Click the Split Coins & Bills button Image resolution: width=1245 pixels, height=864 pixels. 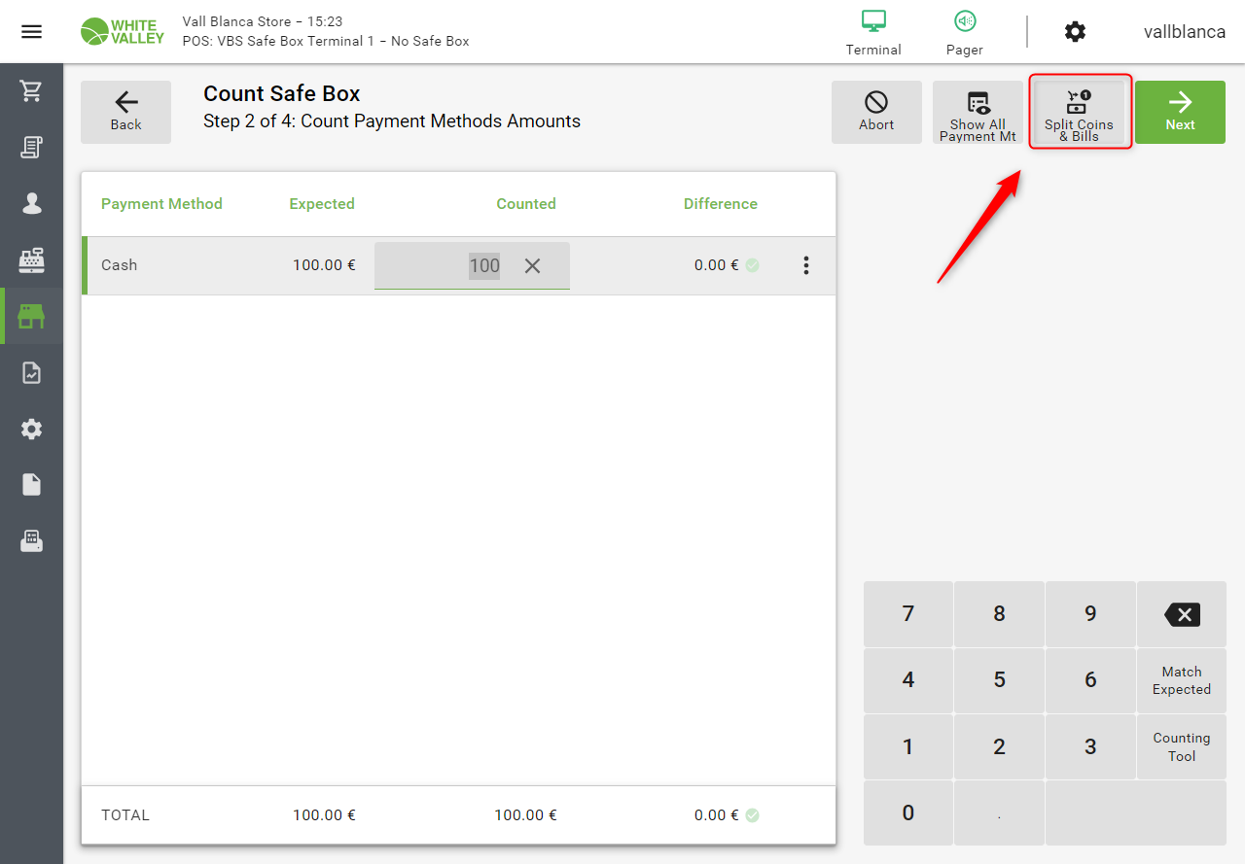(x=1079, y=113)
